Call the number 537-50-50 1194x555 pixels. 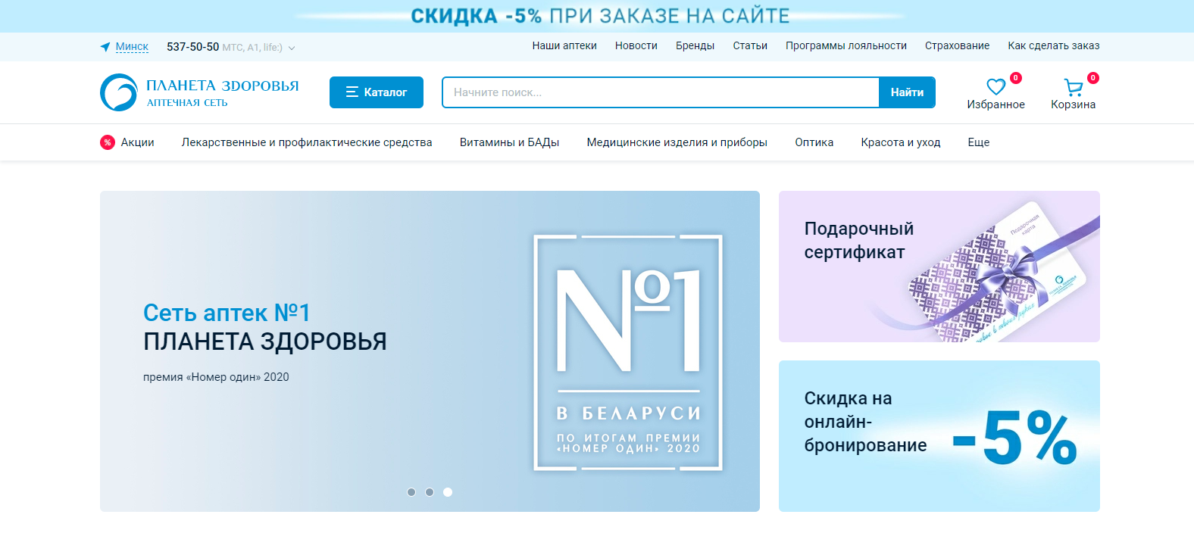coord(192,47)
